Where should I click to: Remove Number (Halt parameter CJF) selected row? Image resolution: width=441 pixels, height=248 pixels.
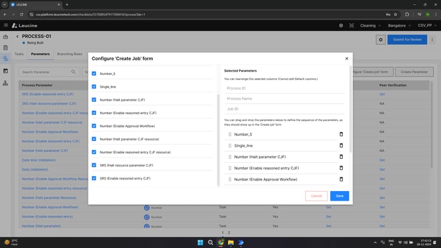(341, 156)
